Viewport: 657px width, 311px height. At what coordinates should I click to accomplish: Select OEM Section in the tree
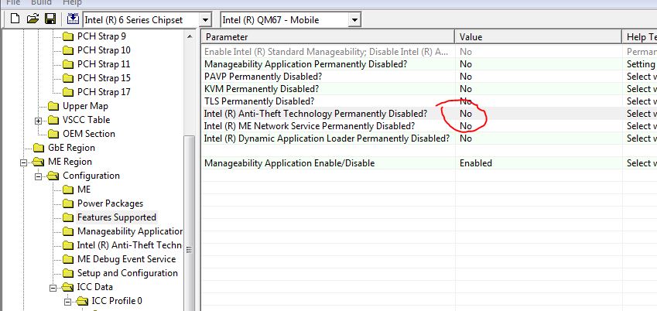tap(89, 134)
